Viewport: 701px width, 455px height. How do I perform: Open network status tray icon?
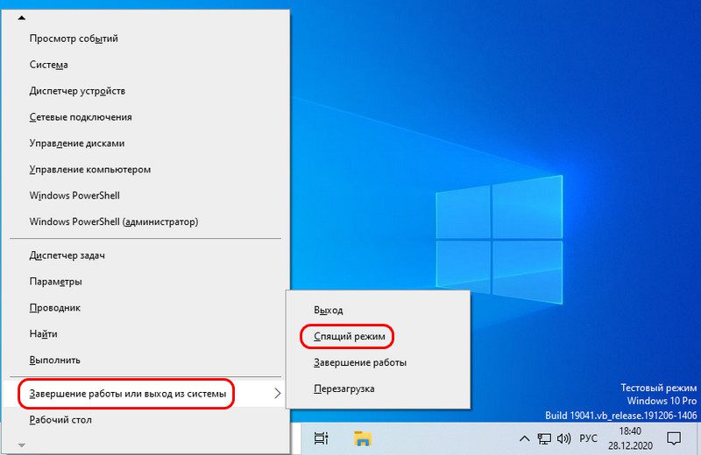click(x=544, y=438)
